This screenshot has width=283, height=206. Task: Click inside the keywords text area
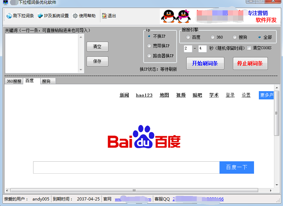pos(42,53)
